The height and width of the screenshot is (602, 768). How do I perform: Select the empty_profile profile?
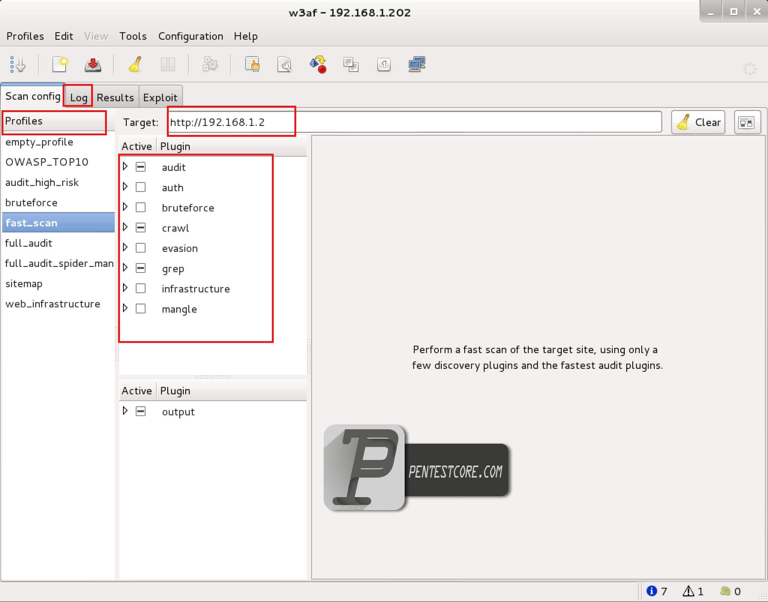[x=58, y=142]
